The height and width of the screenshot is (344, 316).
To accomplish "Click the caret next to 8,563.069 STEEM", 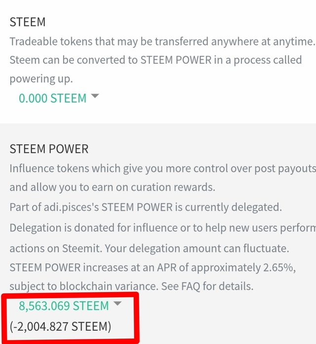I will point(117,304).
